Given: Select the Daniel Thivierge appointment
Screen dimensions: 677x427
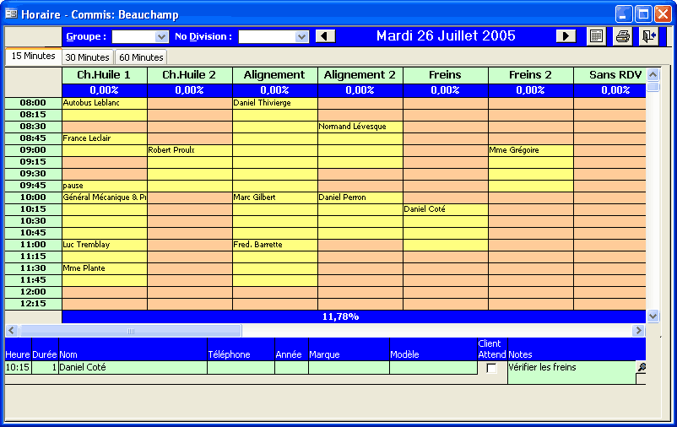Looking at the screenshot, I should coord(274,103).
